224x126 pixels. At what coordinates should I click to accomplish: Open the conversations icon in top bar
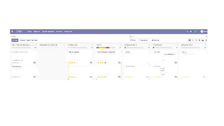click(192, 31)
